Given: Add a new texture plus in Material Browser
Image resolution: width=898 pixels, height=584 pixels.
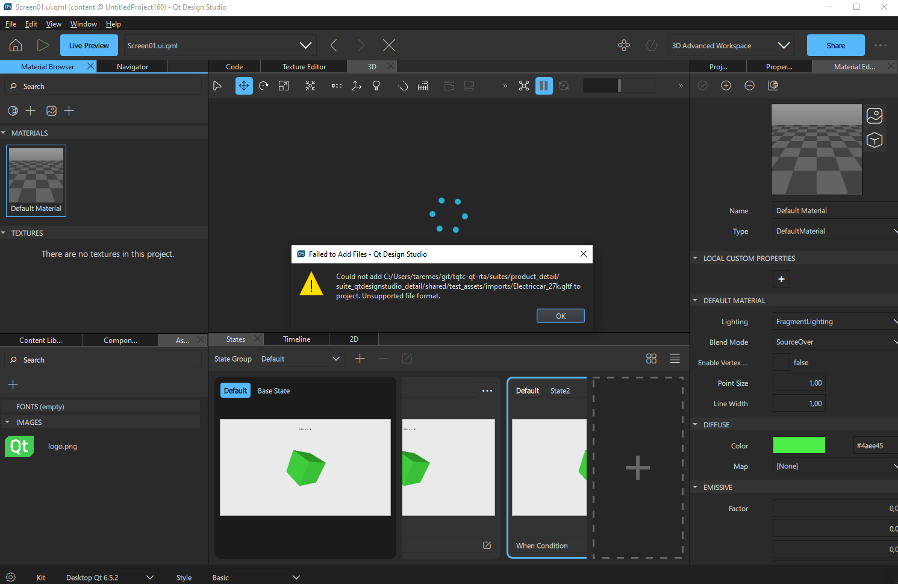Looking at the screenshot, I should (x=69, y=111).
